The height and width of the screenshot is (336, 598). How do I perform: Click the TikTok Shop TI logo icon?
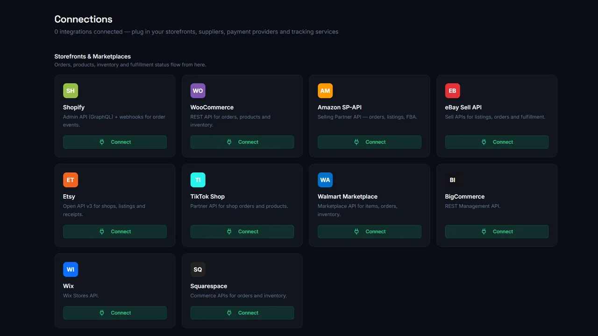tap(198, 180)
